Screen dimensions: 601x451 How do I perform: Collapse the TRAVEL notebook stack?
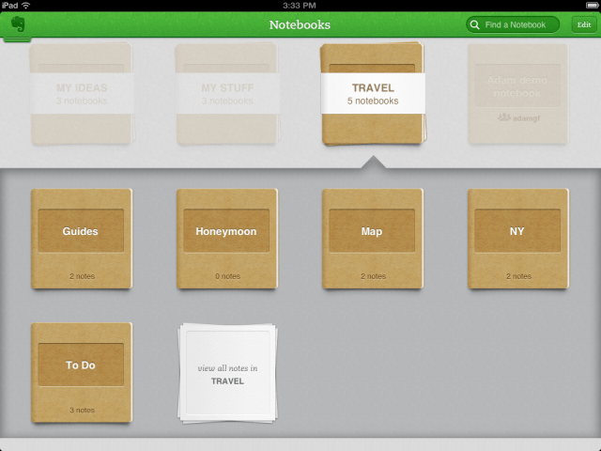pyautogui.click(x=373, y=94)
